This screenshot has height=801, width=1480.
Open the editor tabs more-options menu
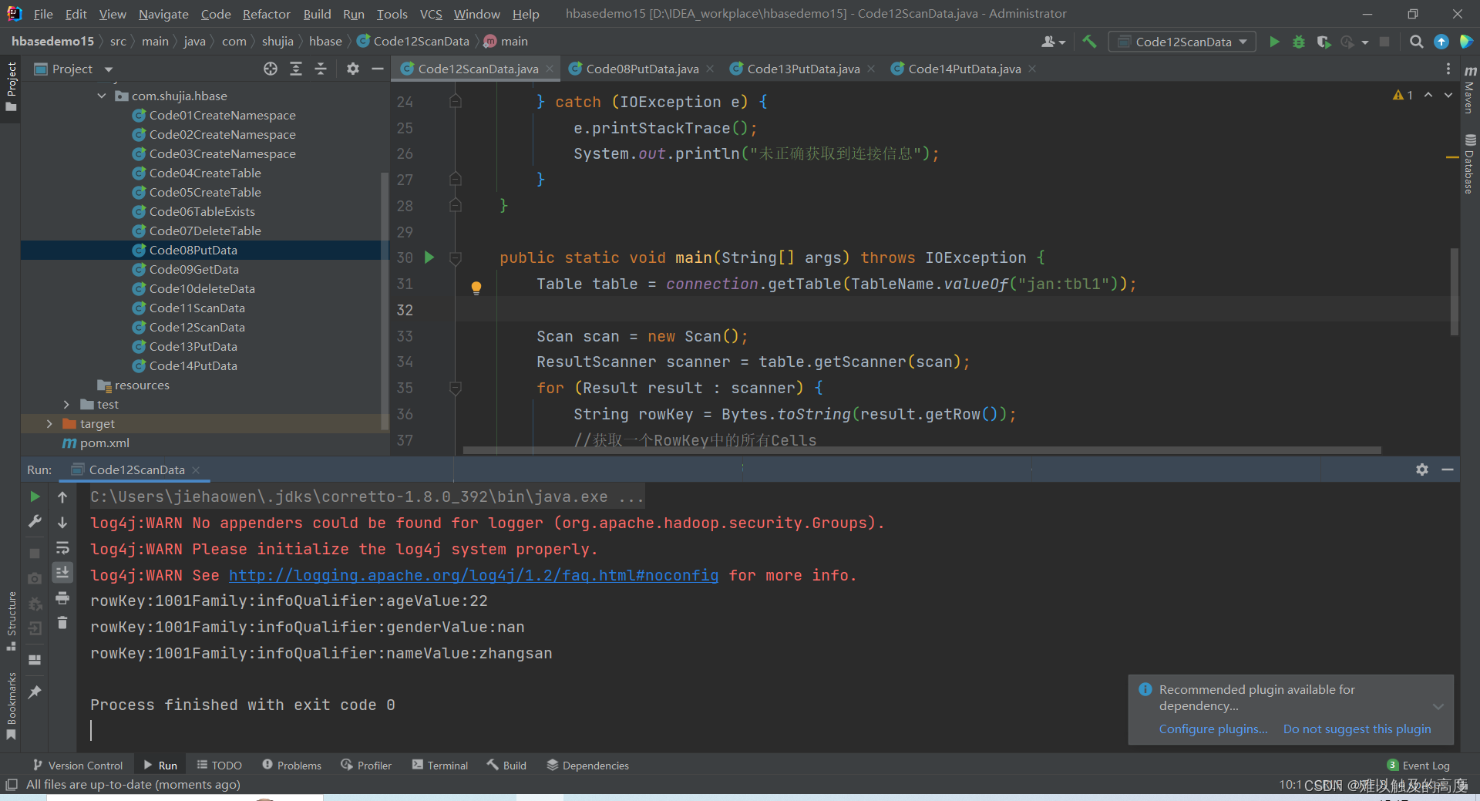click(1448, 69)
